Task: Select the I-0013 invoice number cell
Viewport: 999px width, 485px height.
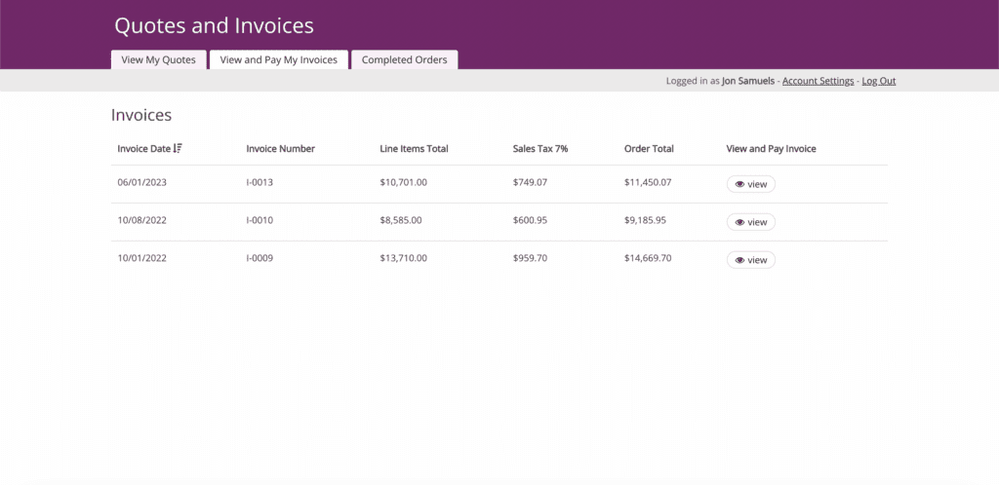Action: click(x=260, y=182)
